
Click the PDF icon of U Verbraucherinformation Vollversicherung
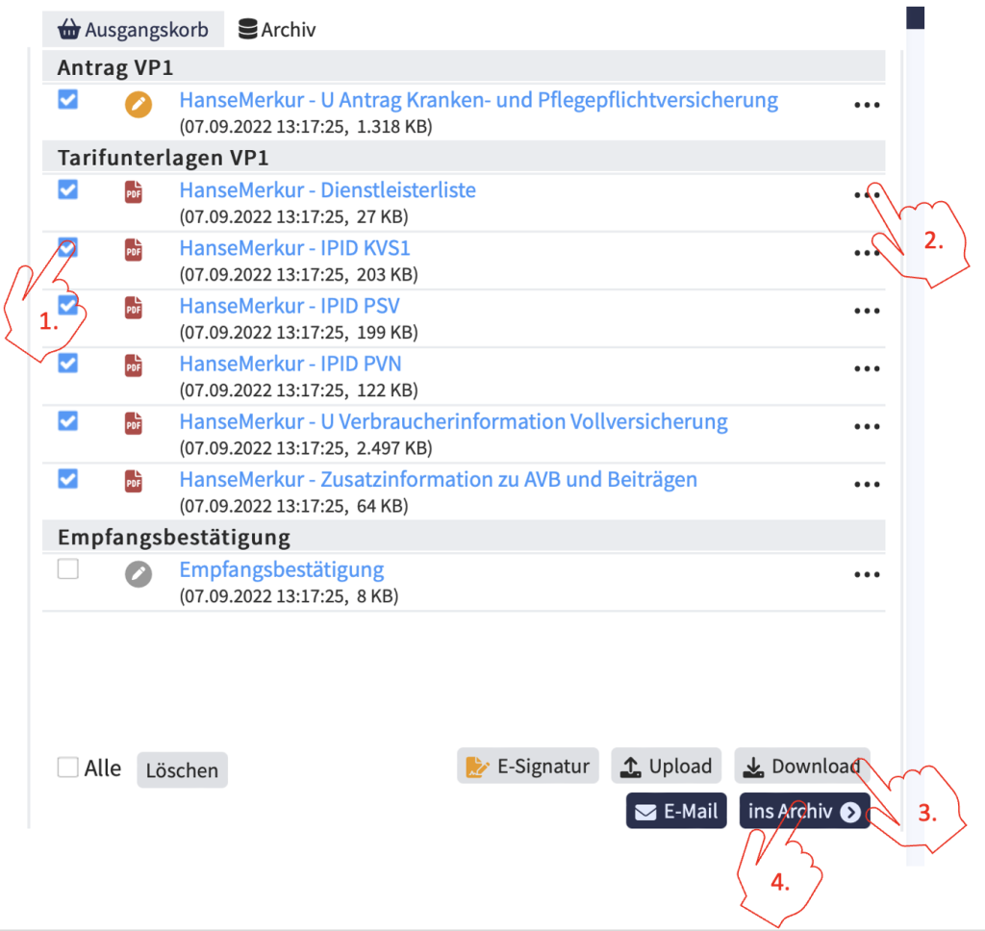point(133,423)
